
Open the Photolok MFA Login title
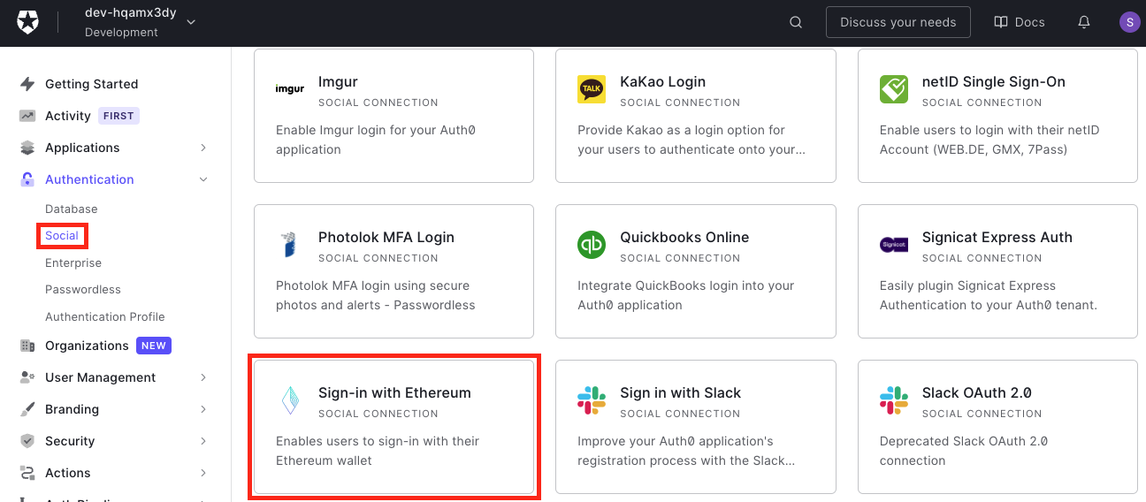click(x=386, y=237)
